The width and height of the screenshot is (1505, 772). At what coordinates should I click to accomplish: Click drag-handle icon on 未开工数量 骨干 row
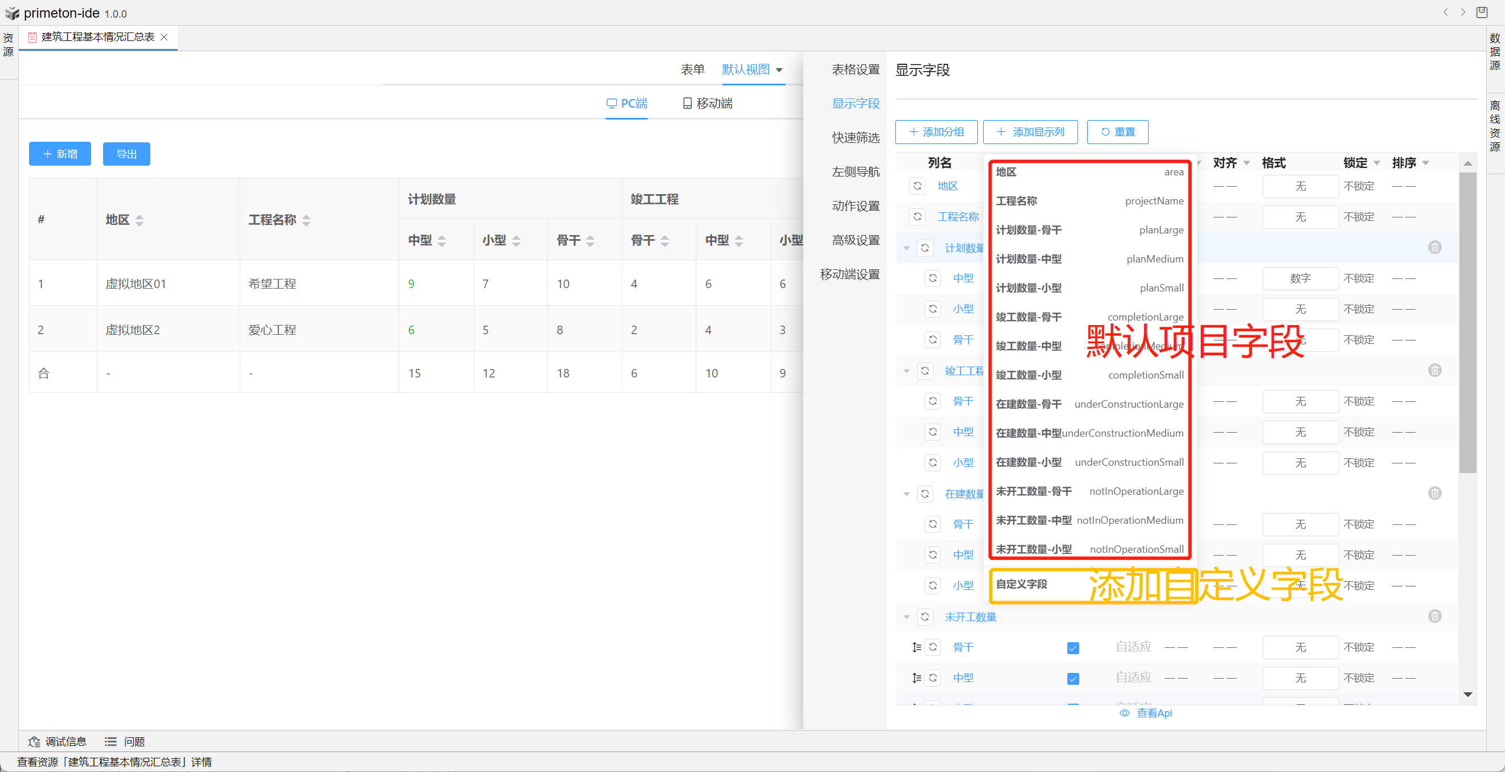916,647
